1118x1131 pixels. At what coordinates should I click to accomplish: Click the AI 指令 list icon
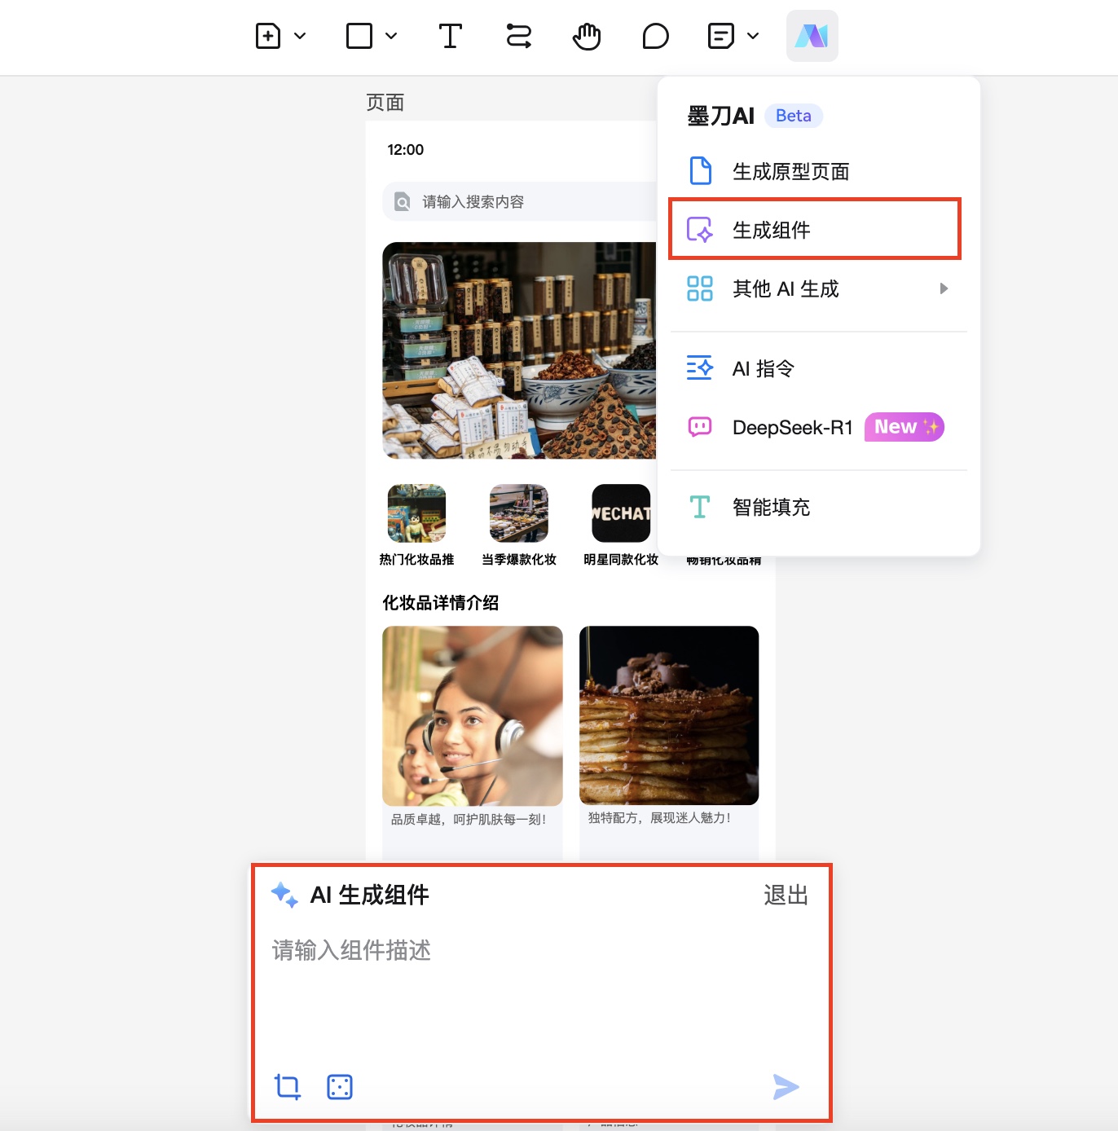pos(700,368)
